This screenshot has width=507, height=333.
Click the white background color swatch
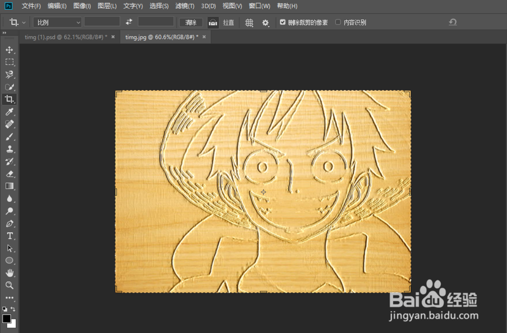pyautogui.click(x=13, y=324)
